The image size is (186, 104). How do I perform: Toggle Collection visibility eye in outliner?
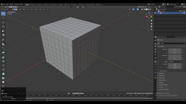point(182,11)
